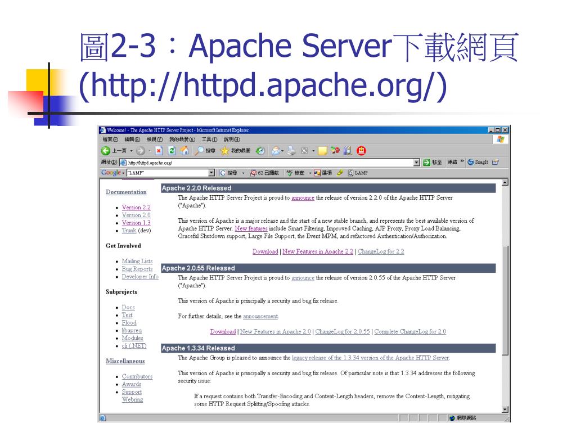Click the yellow highlighter icon
Image resolution: width=576 pixels, height=432 pixels.
coord(340,173)
